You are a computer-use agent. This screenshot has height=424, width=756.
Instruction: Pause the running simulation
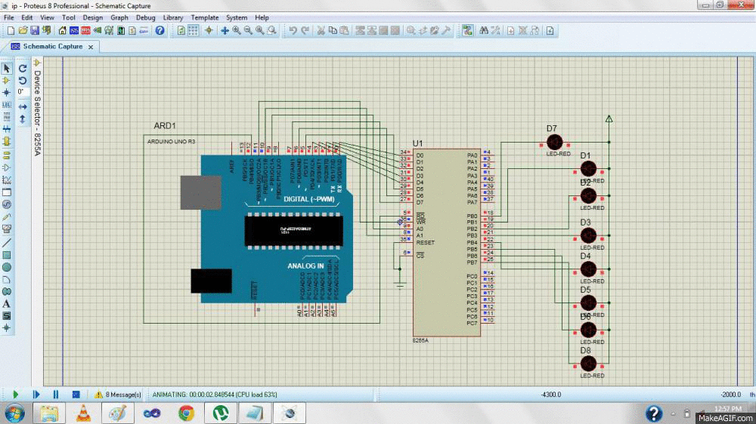tap(56, 395)
